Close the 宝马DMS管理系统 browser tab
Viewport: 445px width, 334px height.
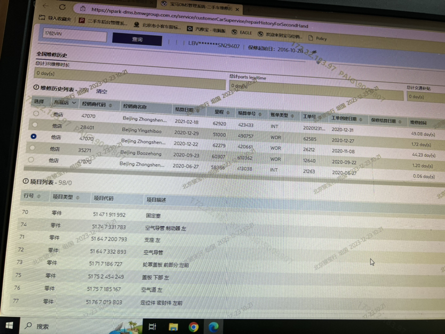237,10
